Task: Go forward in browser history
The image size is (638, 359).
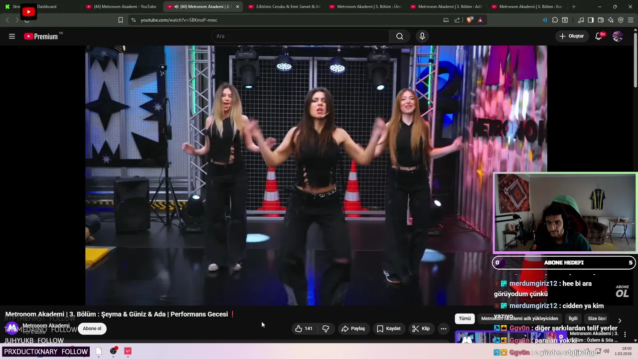Action: (17, 20)
